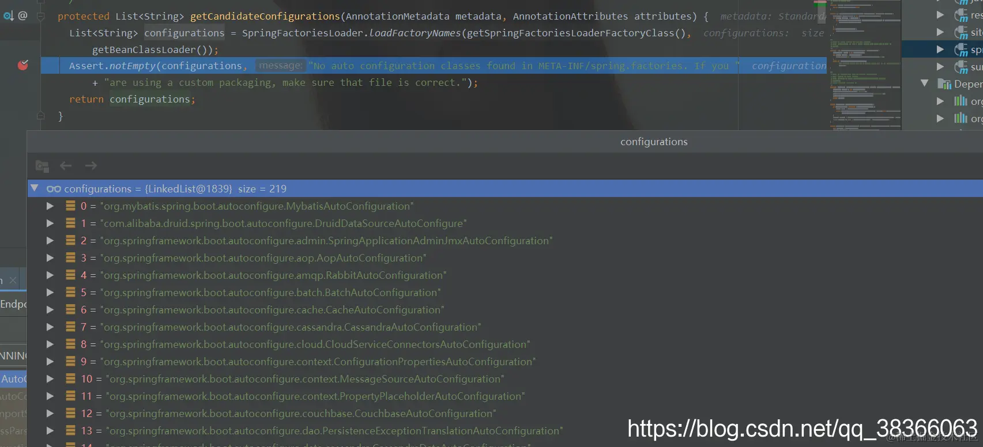Click the field icon of element 6

click(x=70, y=309)
